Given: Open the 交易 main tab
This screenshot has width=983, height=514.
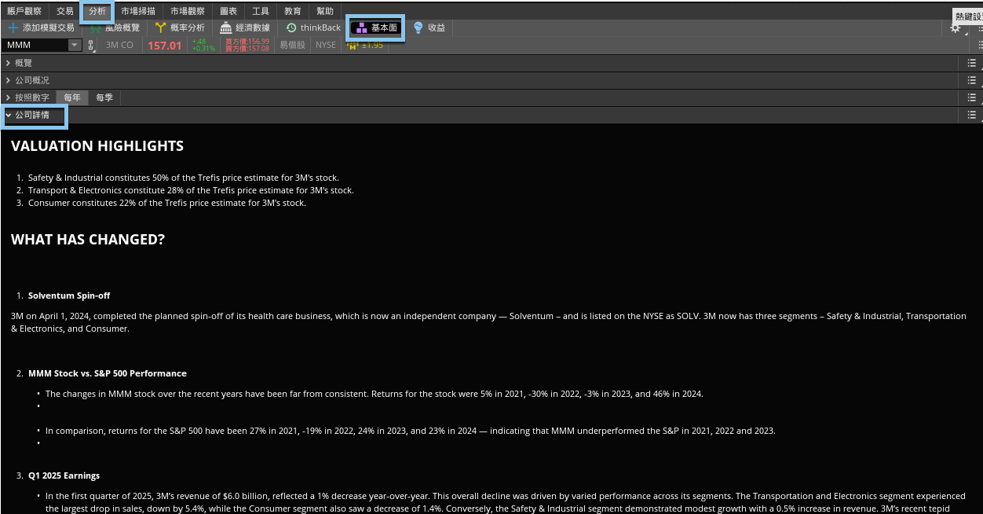Looking at the screenshot, I should [x=65, y=12].
